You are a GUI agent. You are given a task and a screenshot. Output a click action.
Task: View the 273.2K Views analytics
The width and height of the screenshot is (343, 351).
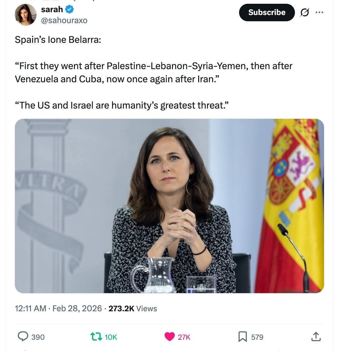(133, 308)
